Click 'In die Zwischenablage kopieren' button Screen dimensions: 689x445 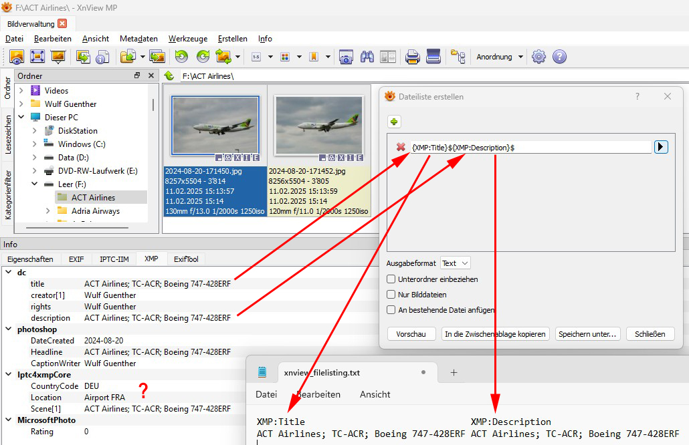[495, 334]
